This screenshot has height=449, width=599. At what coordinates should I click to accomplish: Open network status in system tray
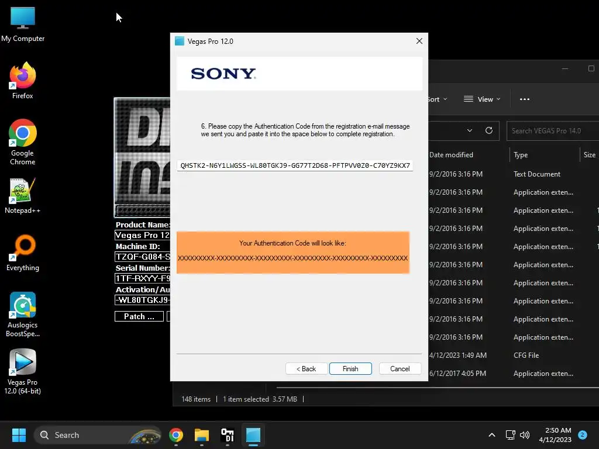510,435
